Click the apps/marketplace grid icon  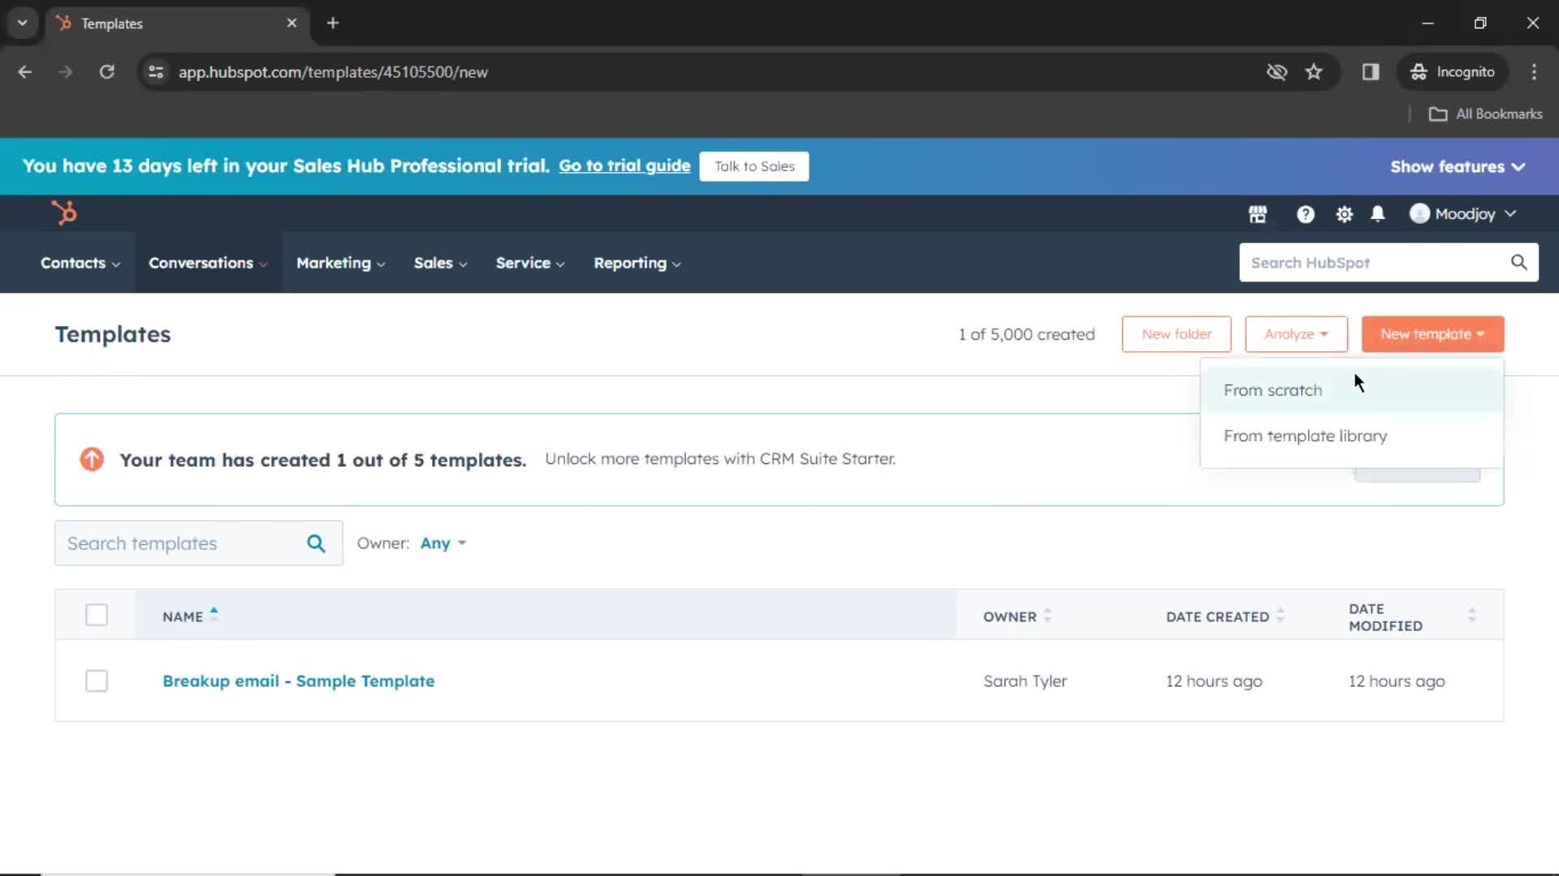(1258, 213)
